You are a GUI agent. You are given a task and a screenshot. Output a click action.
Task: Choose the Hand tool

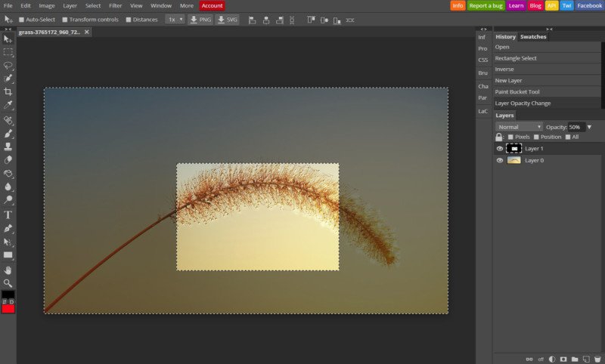pyautogui.click(x=8, y=270)
